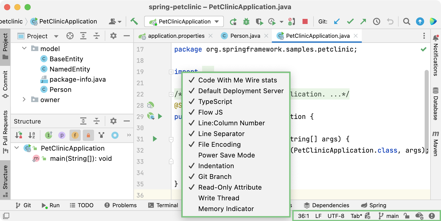The image size is (441, 221).
Task: Toggle Show Fields in Structure toolbar
Action: (75, 135)
